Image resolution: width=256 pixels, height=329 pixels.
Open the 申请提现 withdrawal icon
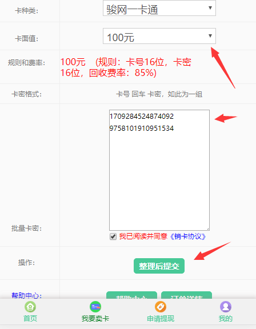161,307
